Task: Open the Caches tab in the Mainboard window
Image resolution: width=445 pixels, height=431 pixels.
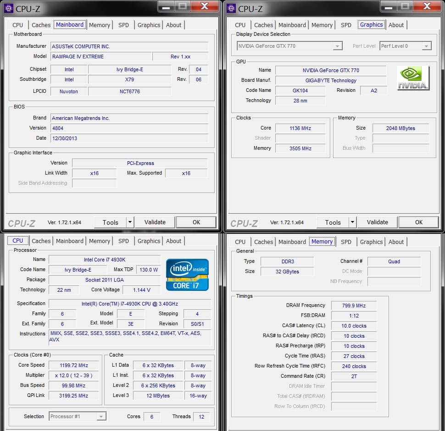Action: pyautogui.click(x=41, y=25)
